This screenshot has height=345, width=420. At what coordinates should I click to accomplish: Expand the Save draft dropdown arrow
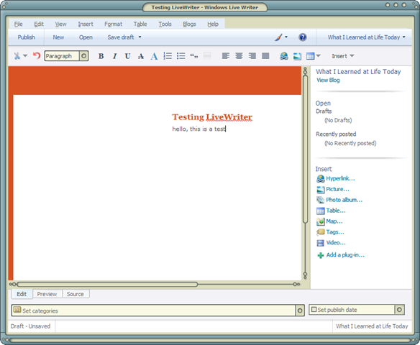pyautogui.click(x=140, y=37)
